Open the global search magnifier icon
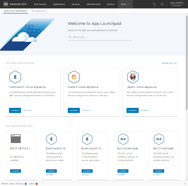Viewport: 188px width, 186px height. (x=154, y=4)
